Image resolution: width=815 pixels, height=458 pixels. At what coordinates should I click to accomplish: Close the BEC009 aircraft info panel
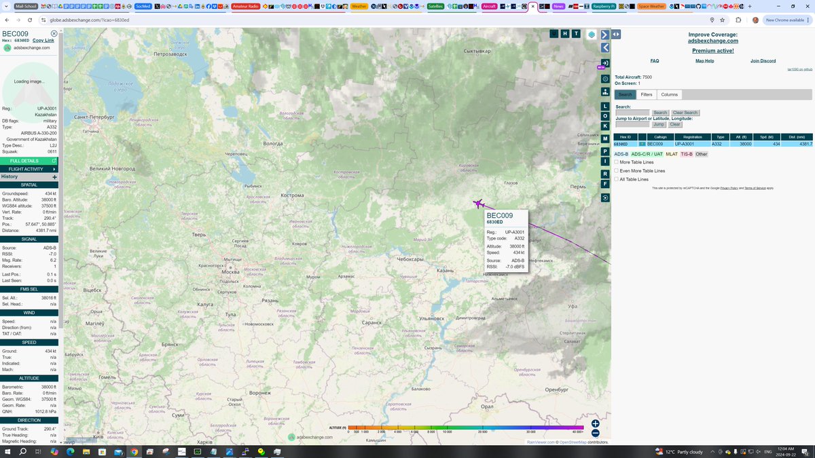tap(54, 33)
